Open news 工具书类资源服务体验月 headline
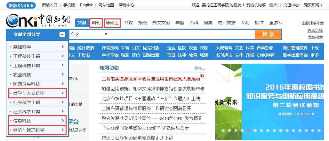329x141 pixels. click(x=151, y=79)
